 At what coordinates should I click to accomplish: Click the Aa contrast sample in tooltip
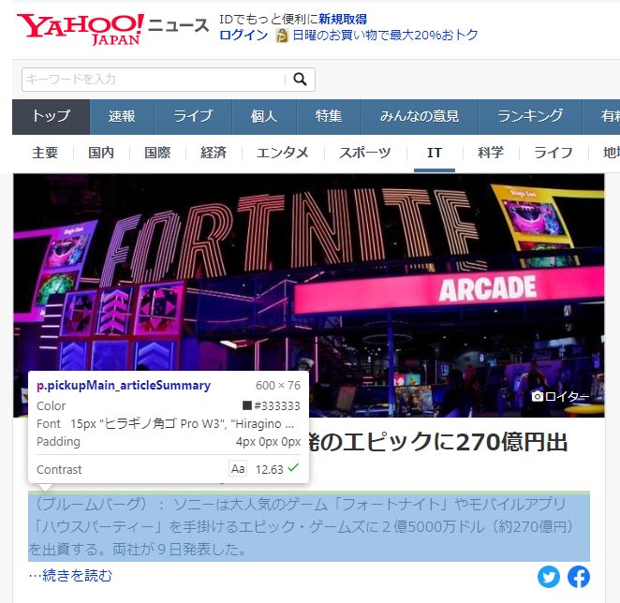238,468
